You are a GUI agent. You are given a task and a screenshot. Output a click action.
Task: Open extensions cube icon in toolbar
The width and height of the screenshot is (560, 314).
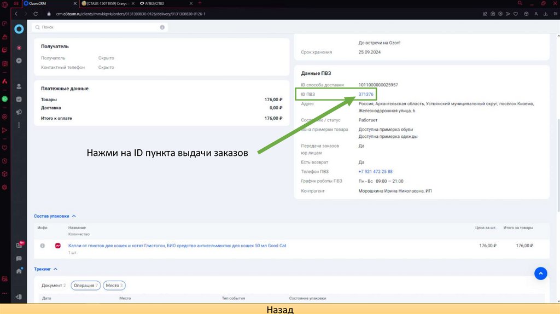527,14
